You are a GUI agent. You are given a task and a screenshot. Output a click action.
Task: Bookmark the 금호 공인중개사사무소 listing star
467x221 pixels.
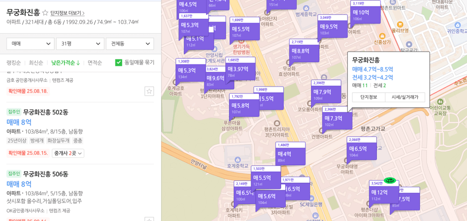[x=149, y=91]
